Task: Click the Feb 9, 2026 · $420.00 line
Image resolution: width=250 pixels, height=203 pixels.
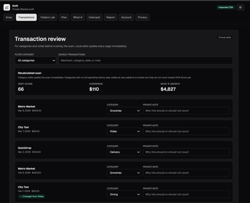Action: [x=29, y=173]
